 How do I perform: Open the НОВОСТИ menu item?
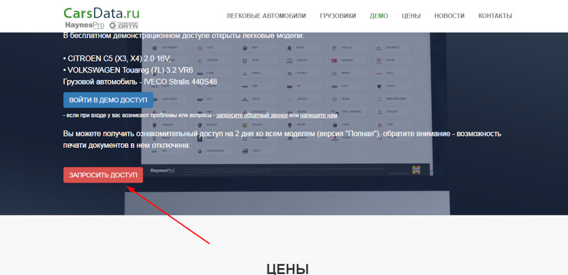[x=450, y=16]
